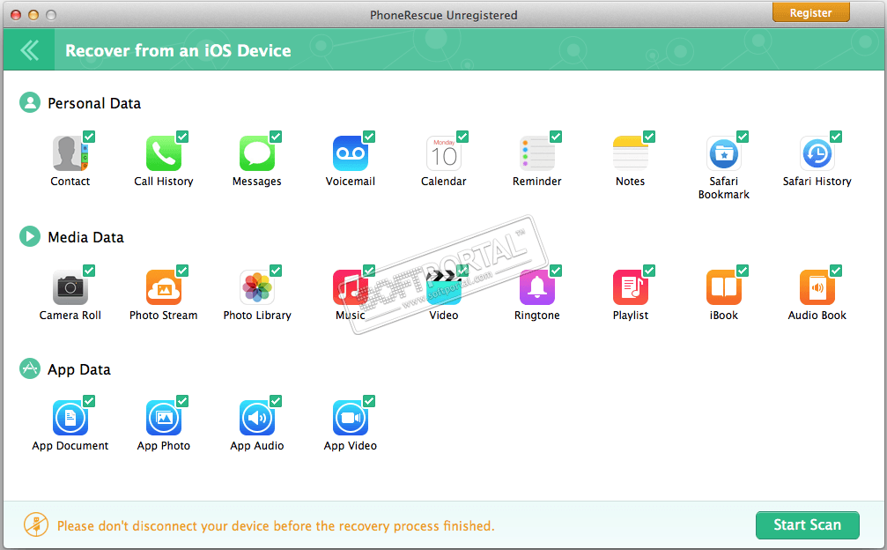This screenshot has height=550, width=887.
Task: Click the disconnect warning message text
Action: [276, 526]
